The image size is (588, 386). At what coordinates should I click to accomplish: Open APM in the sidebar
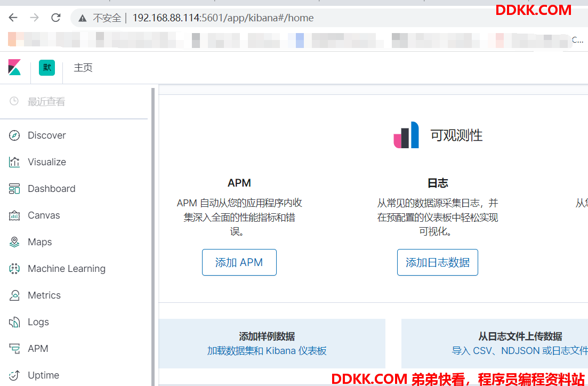point(38,349)
